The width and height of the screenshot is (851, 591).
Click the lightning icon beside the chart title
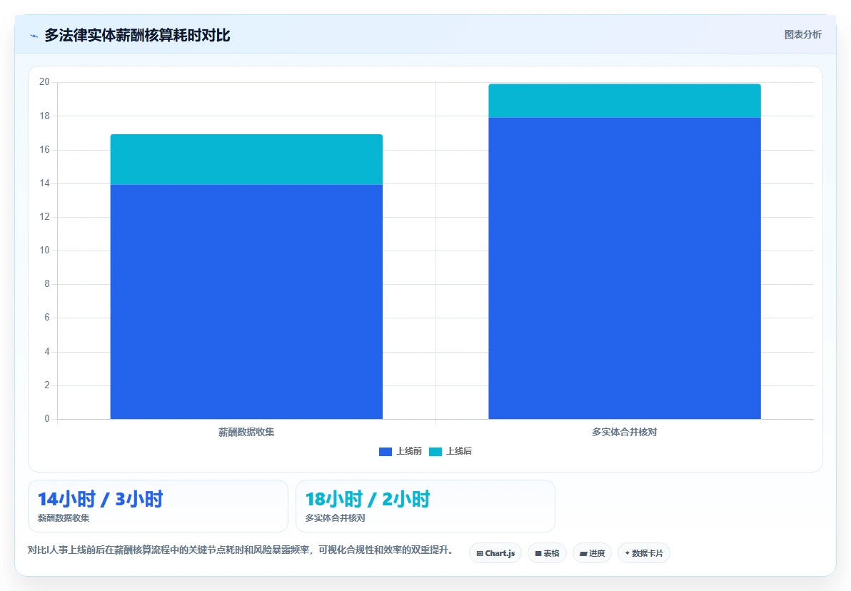click(x=34, y=36)
